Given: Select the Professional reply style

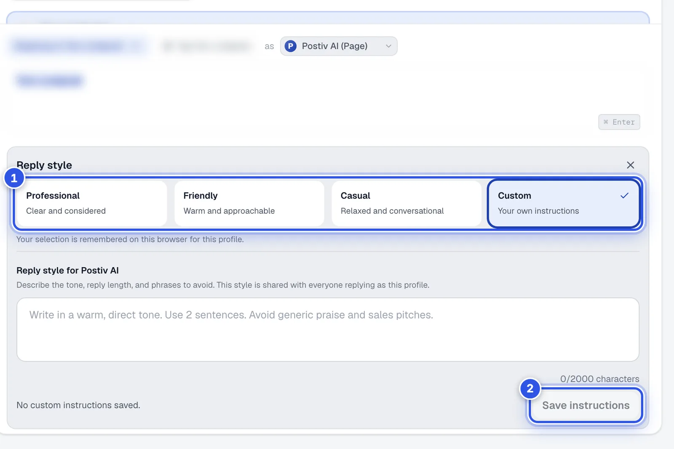Looking at the screenshot, I should tap(92, 204).
